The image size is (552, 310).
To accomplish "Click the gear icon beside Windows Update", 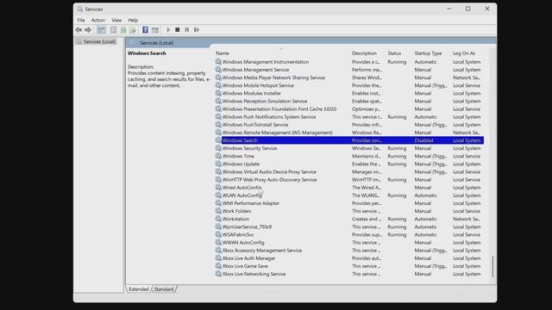I will 218,164.
